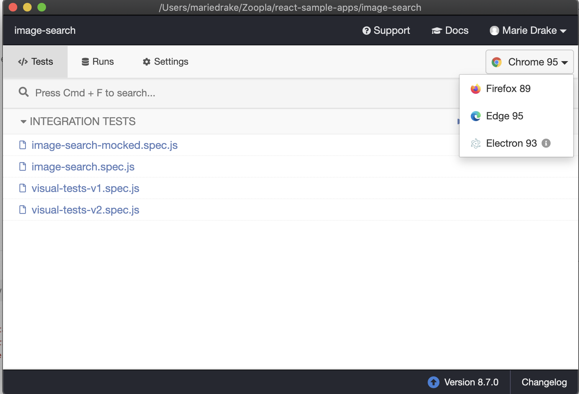Click file icon of visual-tests-v1.spec.js
Screen dimensions: 579x394
pos(23,188)
